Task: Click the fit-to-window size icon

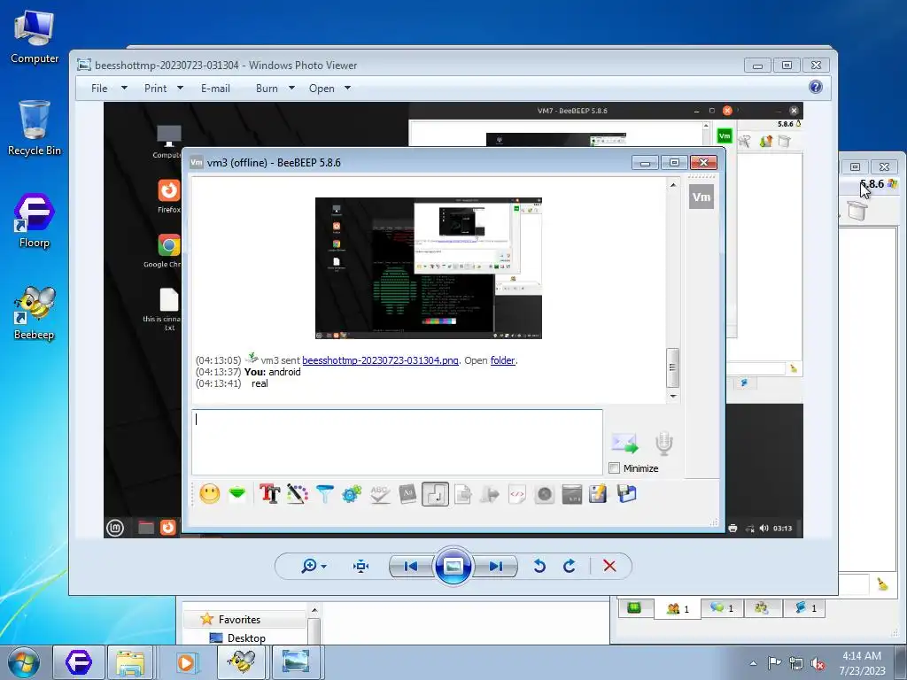Action: [361, 566]
